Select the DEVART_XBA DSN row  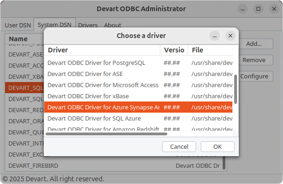click(x=25, y=76)
